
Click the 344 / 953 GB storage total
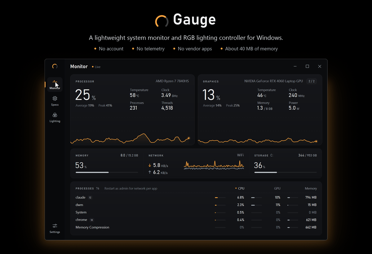(308, 155)
